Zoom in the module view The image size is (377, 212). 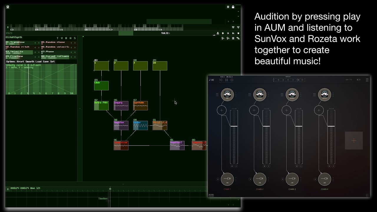click(x=228, y=38)
